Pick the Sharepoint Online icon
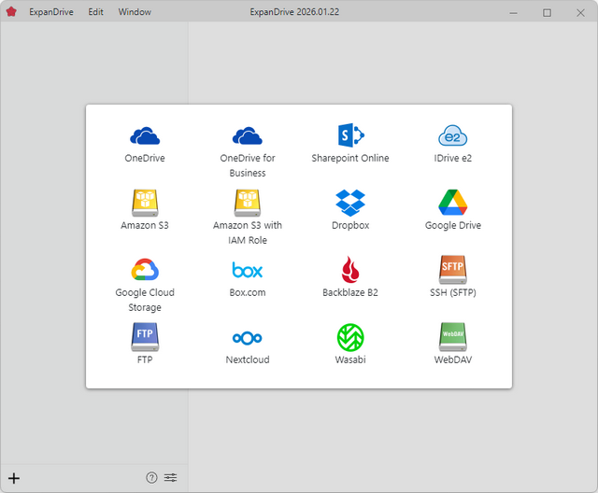This screenshot has width=598, height=493. (x=350, y=136)
